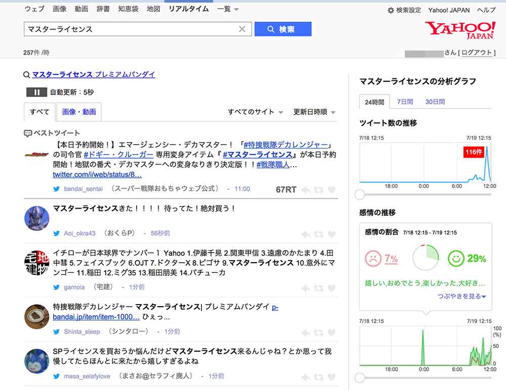Switch graph to 30日間
This screenshot has height=390, width=506.
coord(435,102)
